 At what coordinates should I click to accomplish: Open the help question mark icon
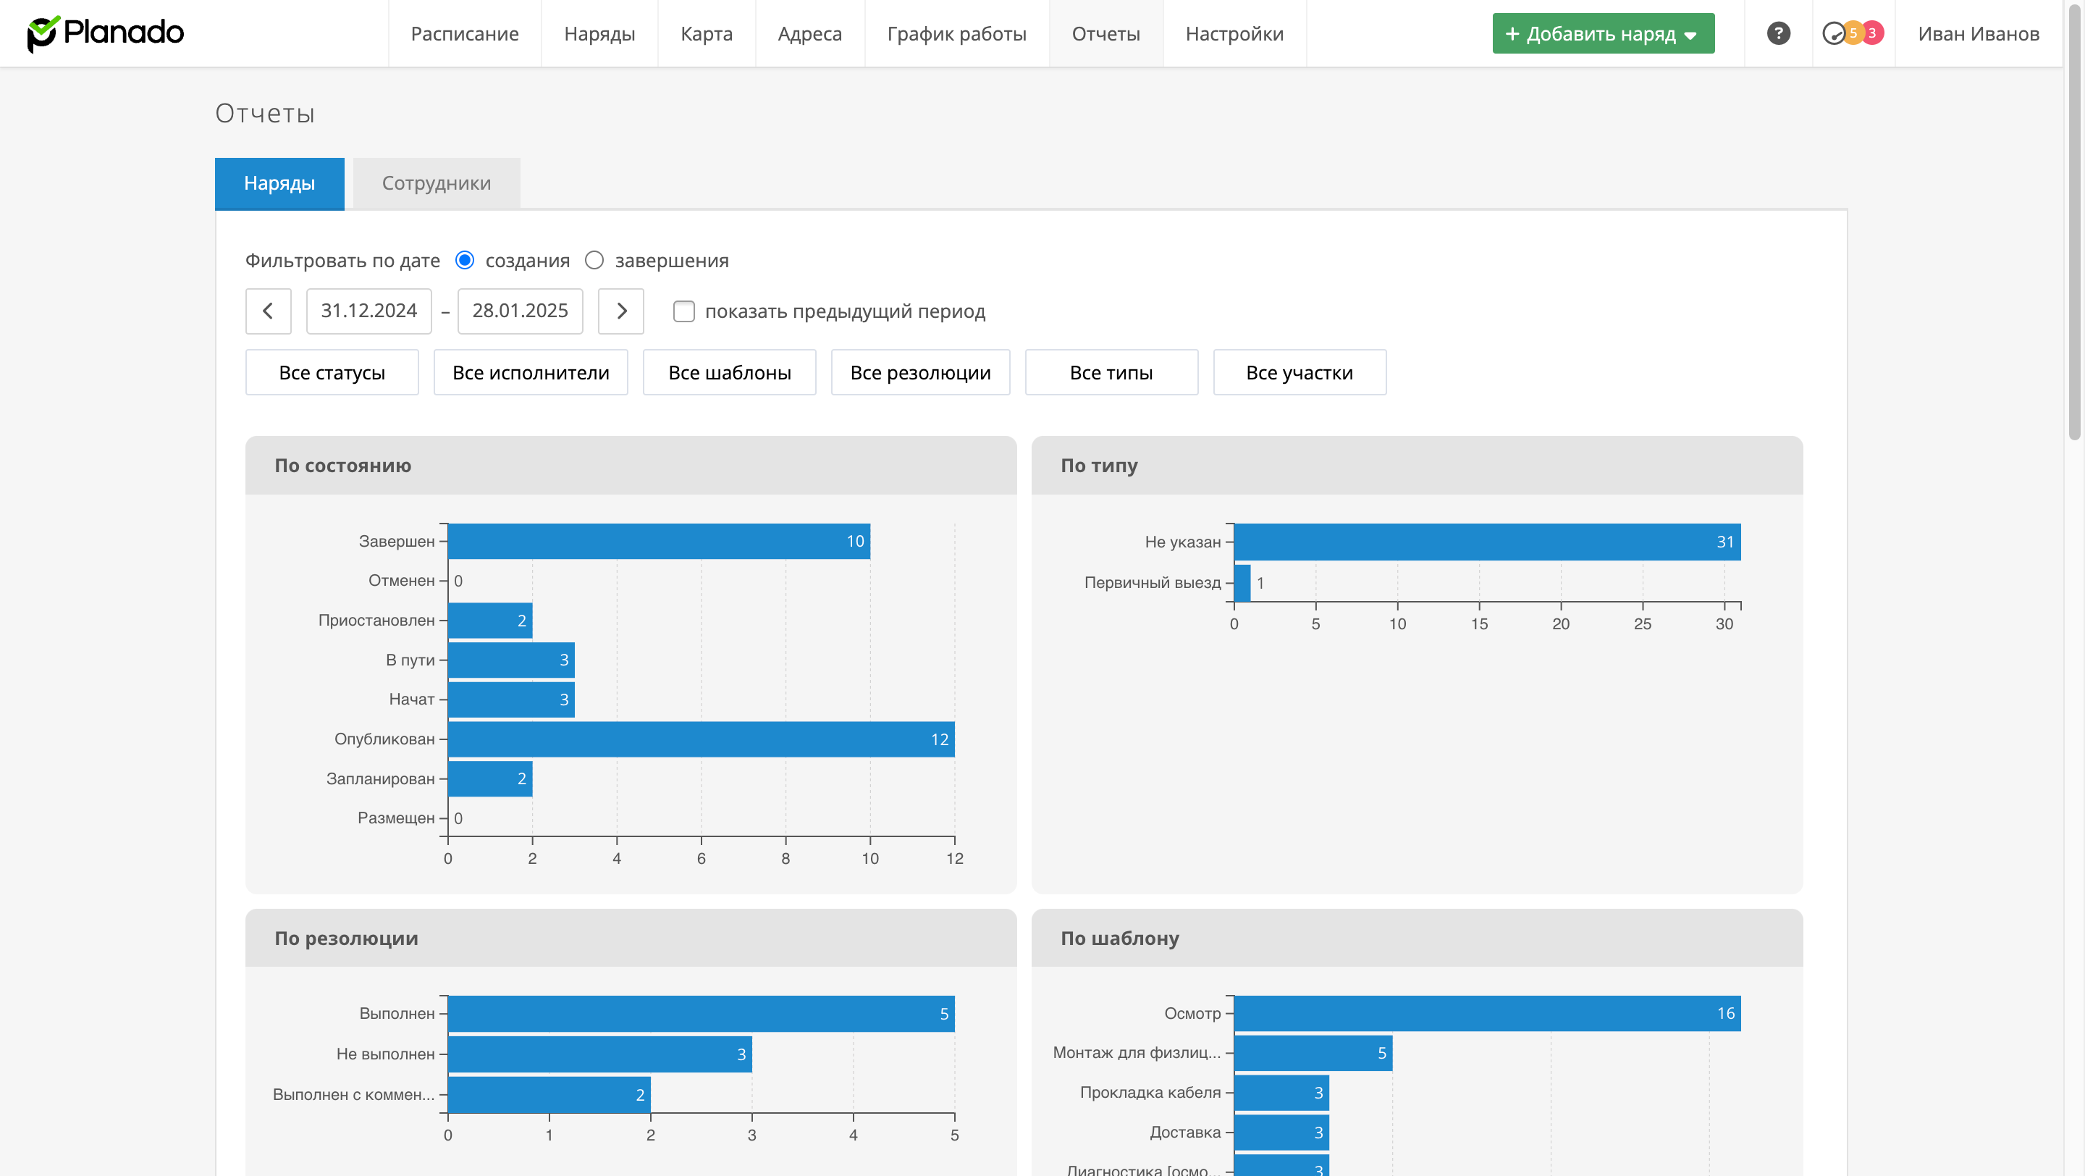pyautogui.click(x=1777, y=33)
